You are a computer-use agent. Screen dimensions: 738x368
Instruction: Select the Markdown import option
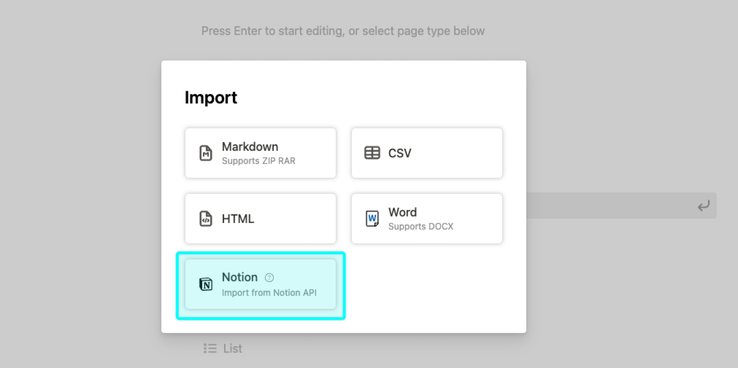point(260,153)
